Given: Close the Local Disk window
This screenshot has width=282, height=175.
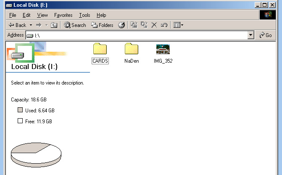Looking at the screenshot, I should point(272,5).
